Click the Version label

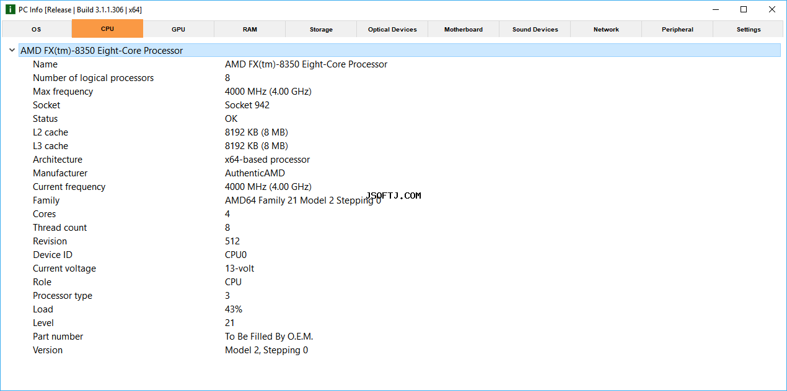point(48,350)
